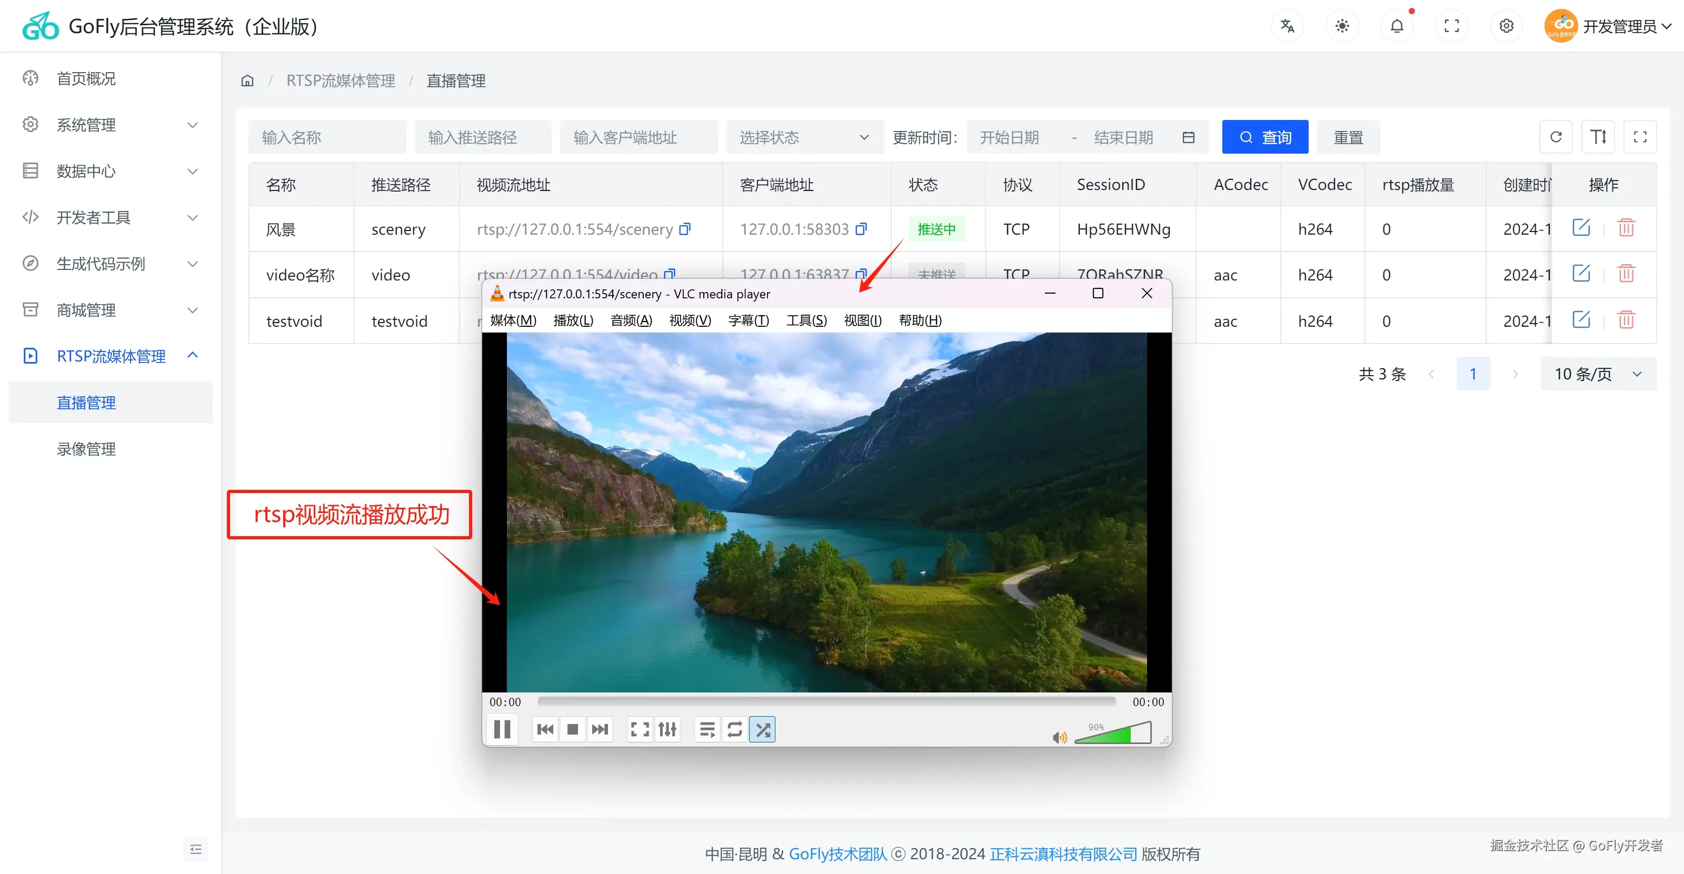Toggle VLC random shuffle button
This screenshot has height=874, width=1684.
click(x=762, y=729)
